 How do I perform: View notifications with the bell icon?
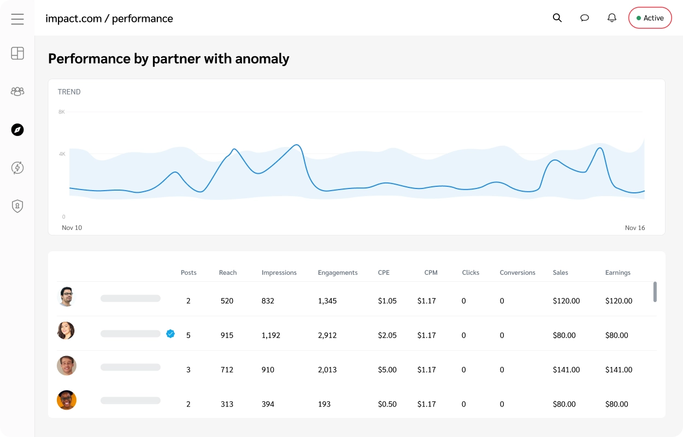coord(611,17)
